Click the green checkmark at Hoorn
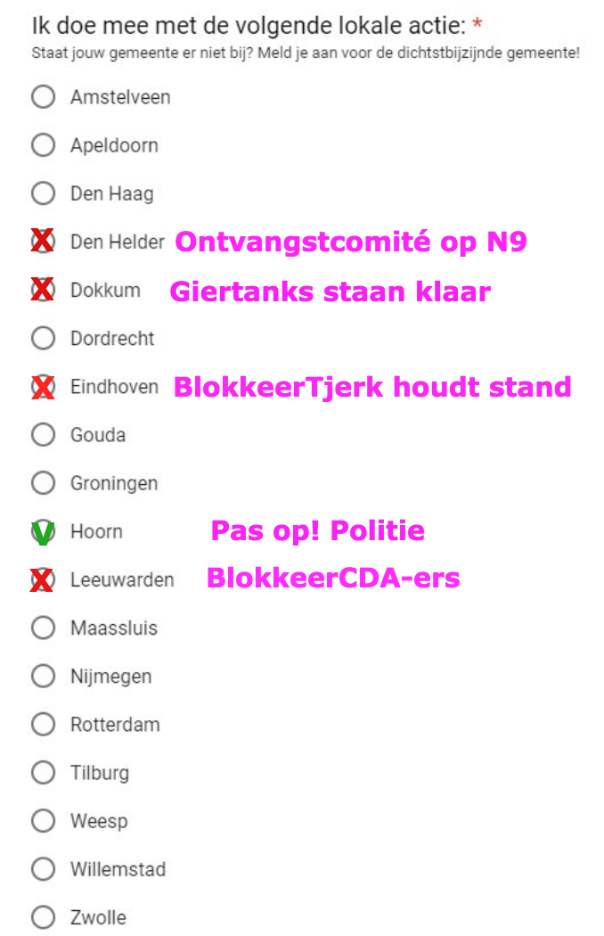604x936 pixels. click(43, 530)
